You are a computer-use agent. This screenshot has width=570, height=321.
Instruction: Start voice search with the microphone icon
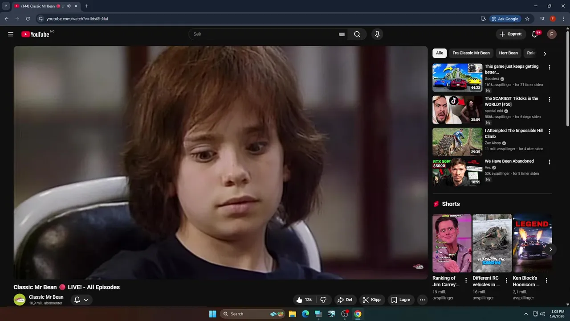(x=377, y=34)
